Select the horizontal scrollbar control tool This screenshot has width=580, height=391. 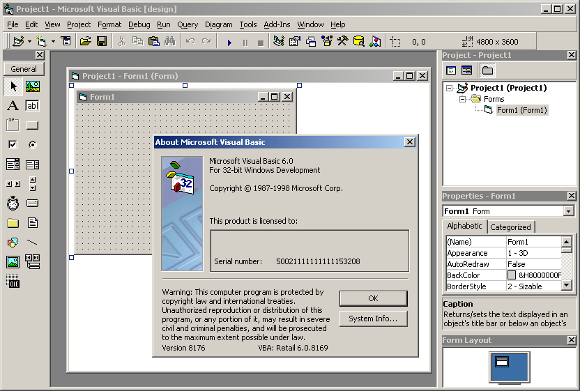pos(13,184)
